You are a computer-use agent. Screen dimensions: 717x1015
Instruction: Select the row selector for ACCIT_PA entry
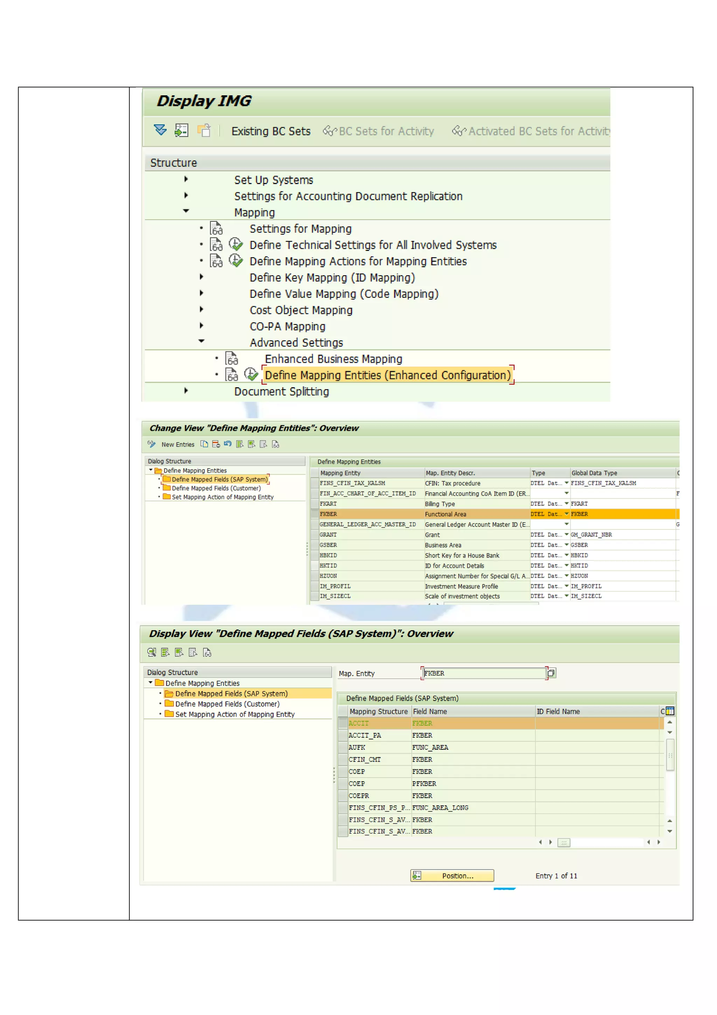tap(343, 736)
